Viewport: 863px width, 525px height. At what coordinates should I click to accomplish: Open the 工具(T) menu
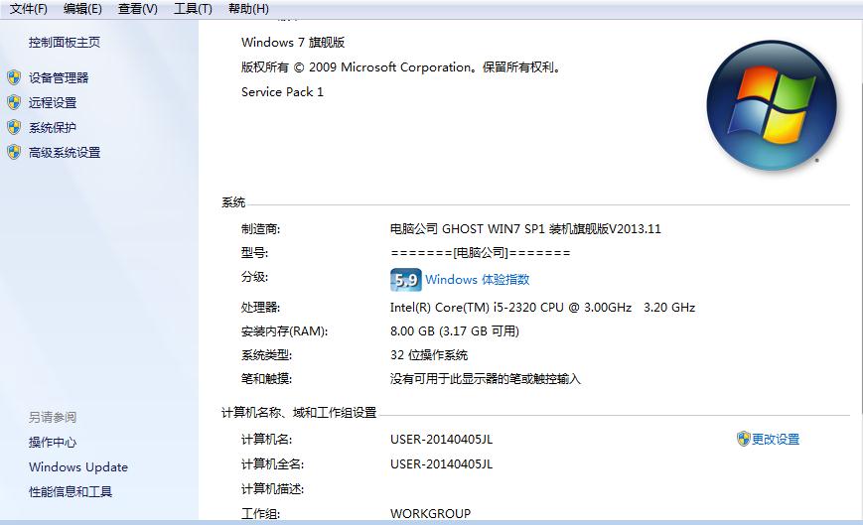[x=193, y=9]
